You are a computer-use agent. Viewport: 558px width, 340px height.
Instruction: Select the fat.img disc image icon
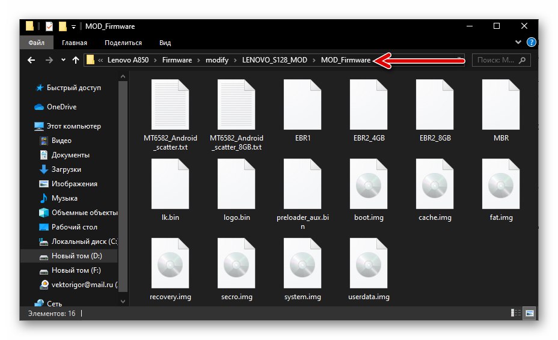[501, 184]
